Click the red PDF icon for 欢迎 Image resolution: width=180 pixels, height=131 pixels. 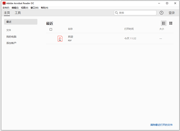tap(60, 39)
